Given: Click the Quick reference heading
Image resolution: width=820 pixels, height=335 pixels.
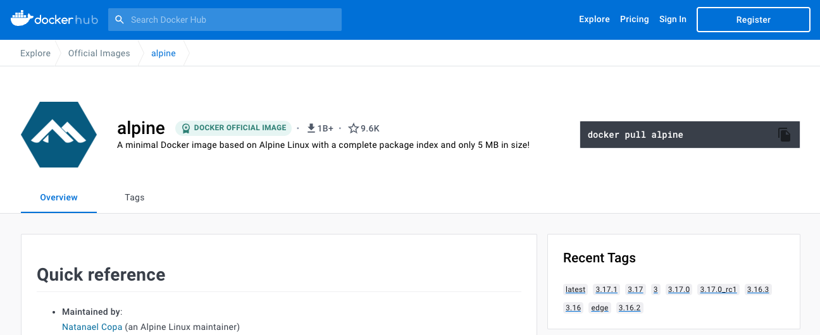Looking at the screenshot, I should 101,274.
